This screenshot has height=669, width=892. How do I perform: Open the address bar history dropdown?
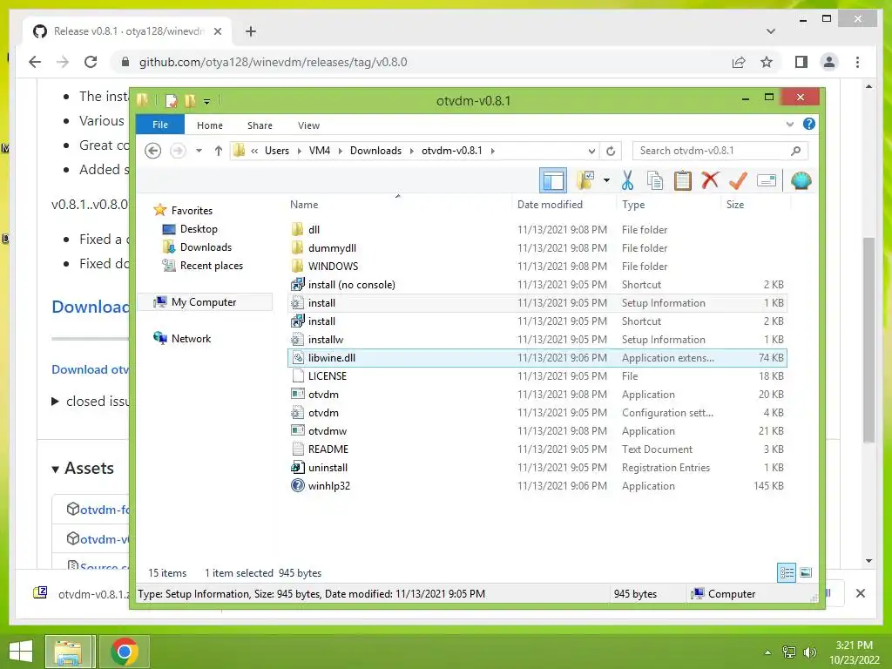tap(591, 151)
